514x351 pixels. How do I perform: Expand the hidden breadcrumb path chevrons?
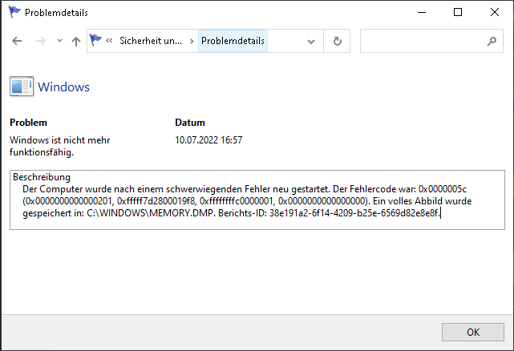point(109,41)
